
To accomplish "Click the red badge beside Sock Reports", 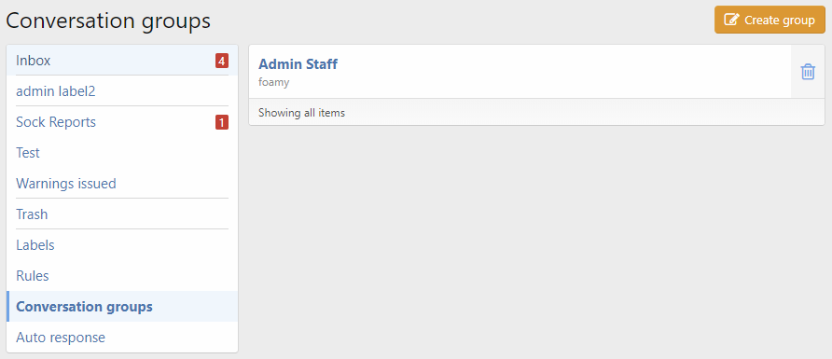I will click(x=222, y=122).
